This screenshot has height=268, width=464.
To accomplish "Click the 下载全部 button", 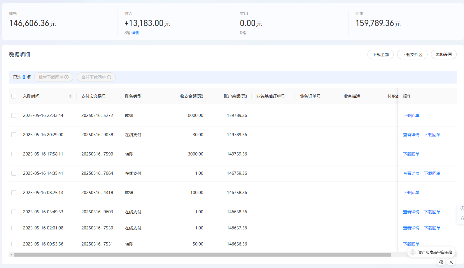I will tap(381, 55).
